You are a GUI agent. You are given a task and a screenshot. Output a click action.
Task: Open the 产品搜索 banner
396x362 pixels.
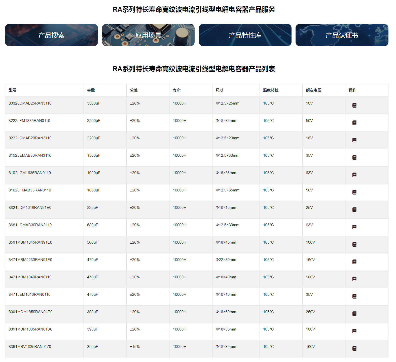(x=51, y=35)
